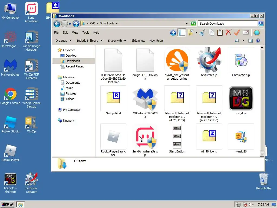Viewport: 277px width, 208px height.
Task: Click the Copy pages icon
Action: click(211, 33)
